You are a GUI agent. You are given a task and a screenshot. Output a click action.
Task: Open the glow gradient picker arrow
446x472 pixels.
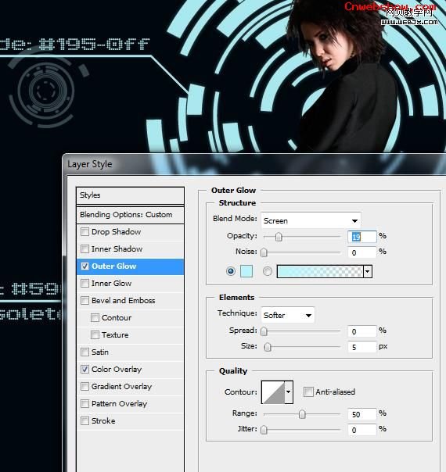368,271
